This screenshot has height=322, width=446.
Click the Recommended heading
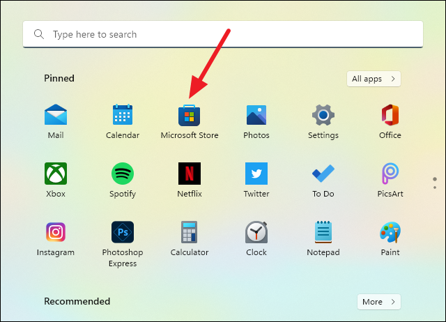77,301
